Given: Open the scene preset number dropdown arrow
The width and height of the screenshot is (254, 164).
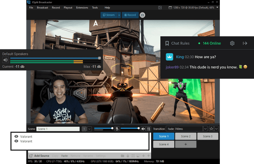Looking at the screenshot, I should tap(89, 129).
